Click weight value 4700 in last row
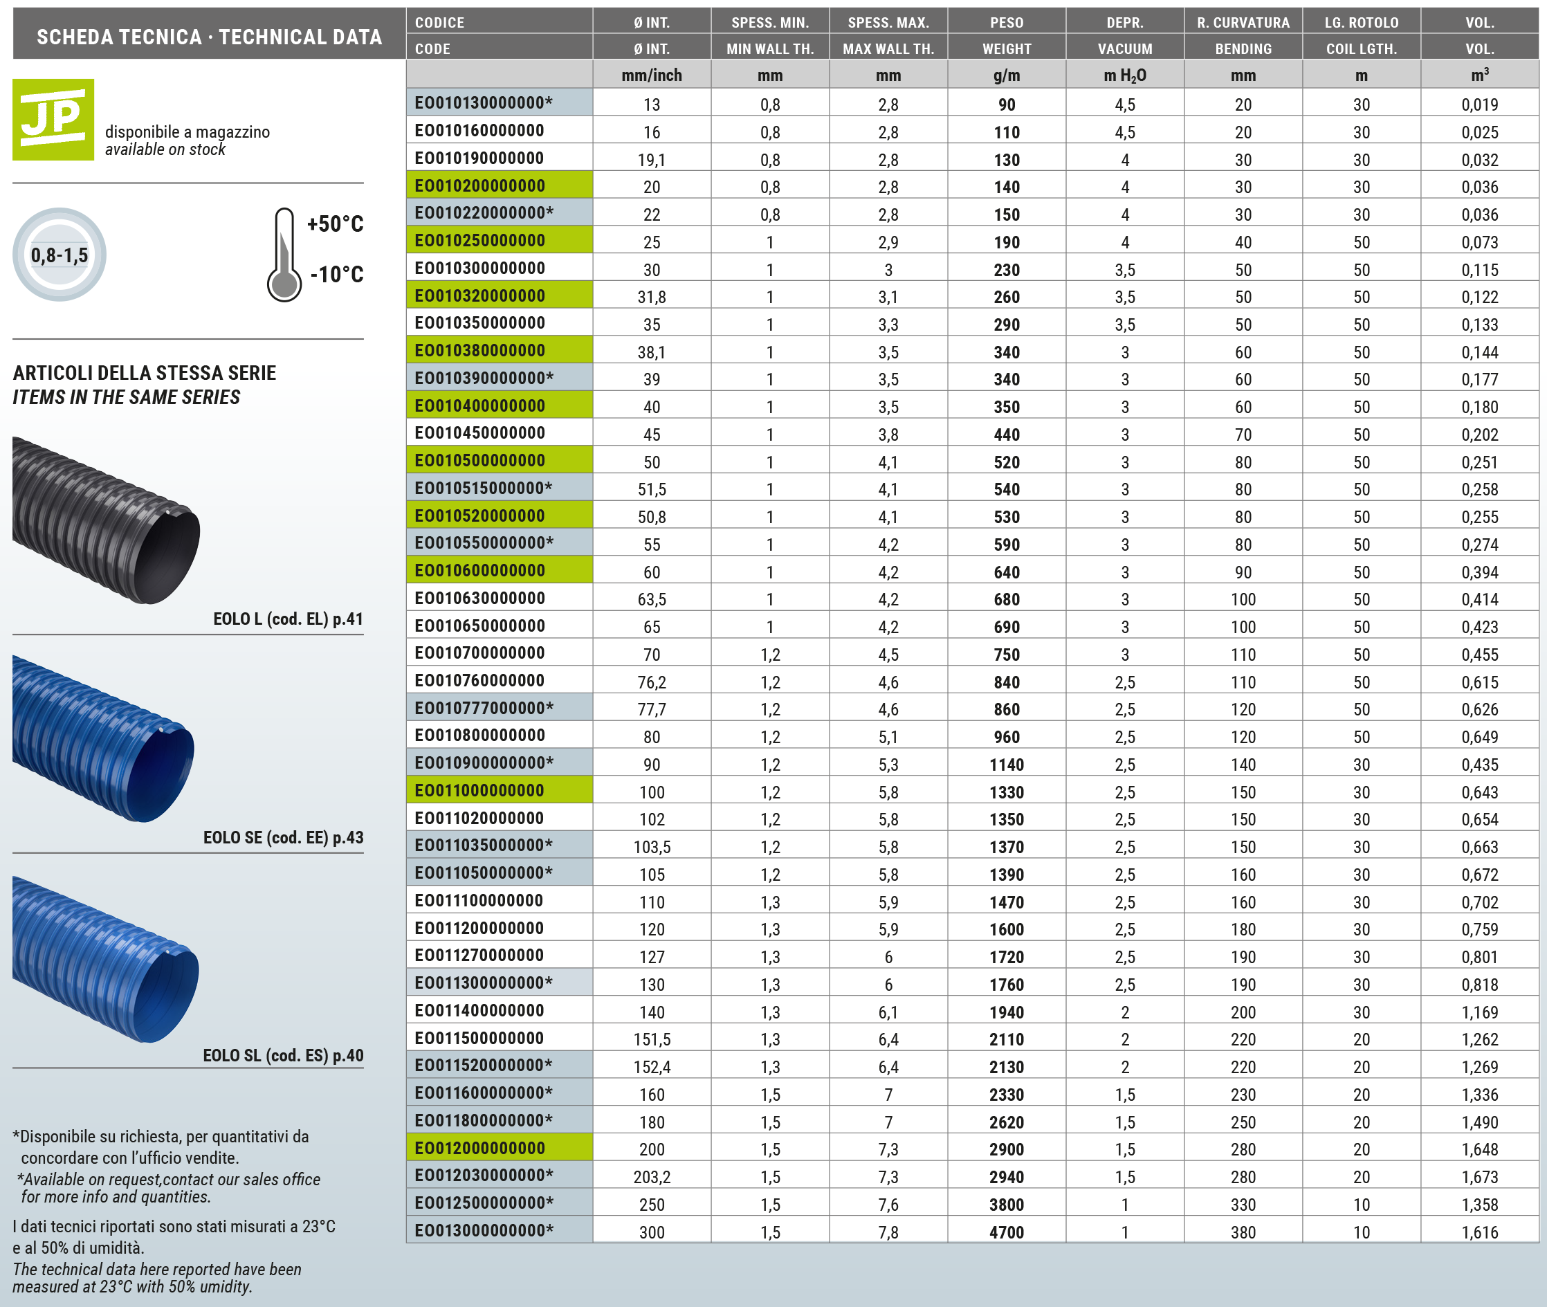 (x=1006, y=1232)
